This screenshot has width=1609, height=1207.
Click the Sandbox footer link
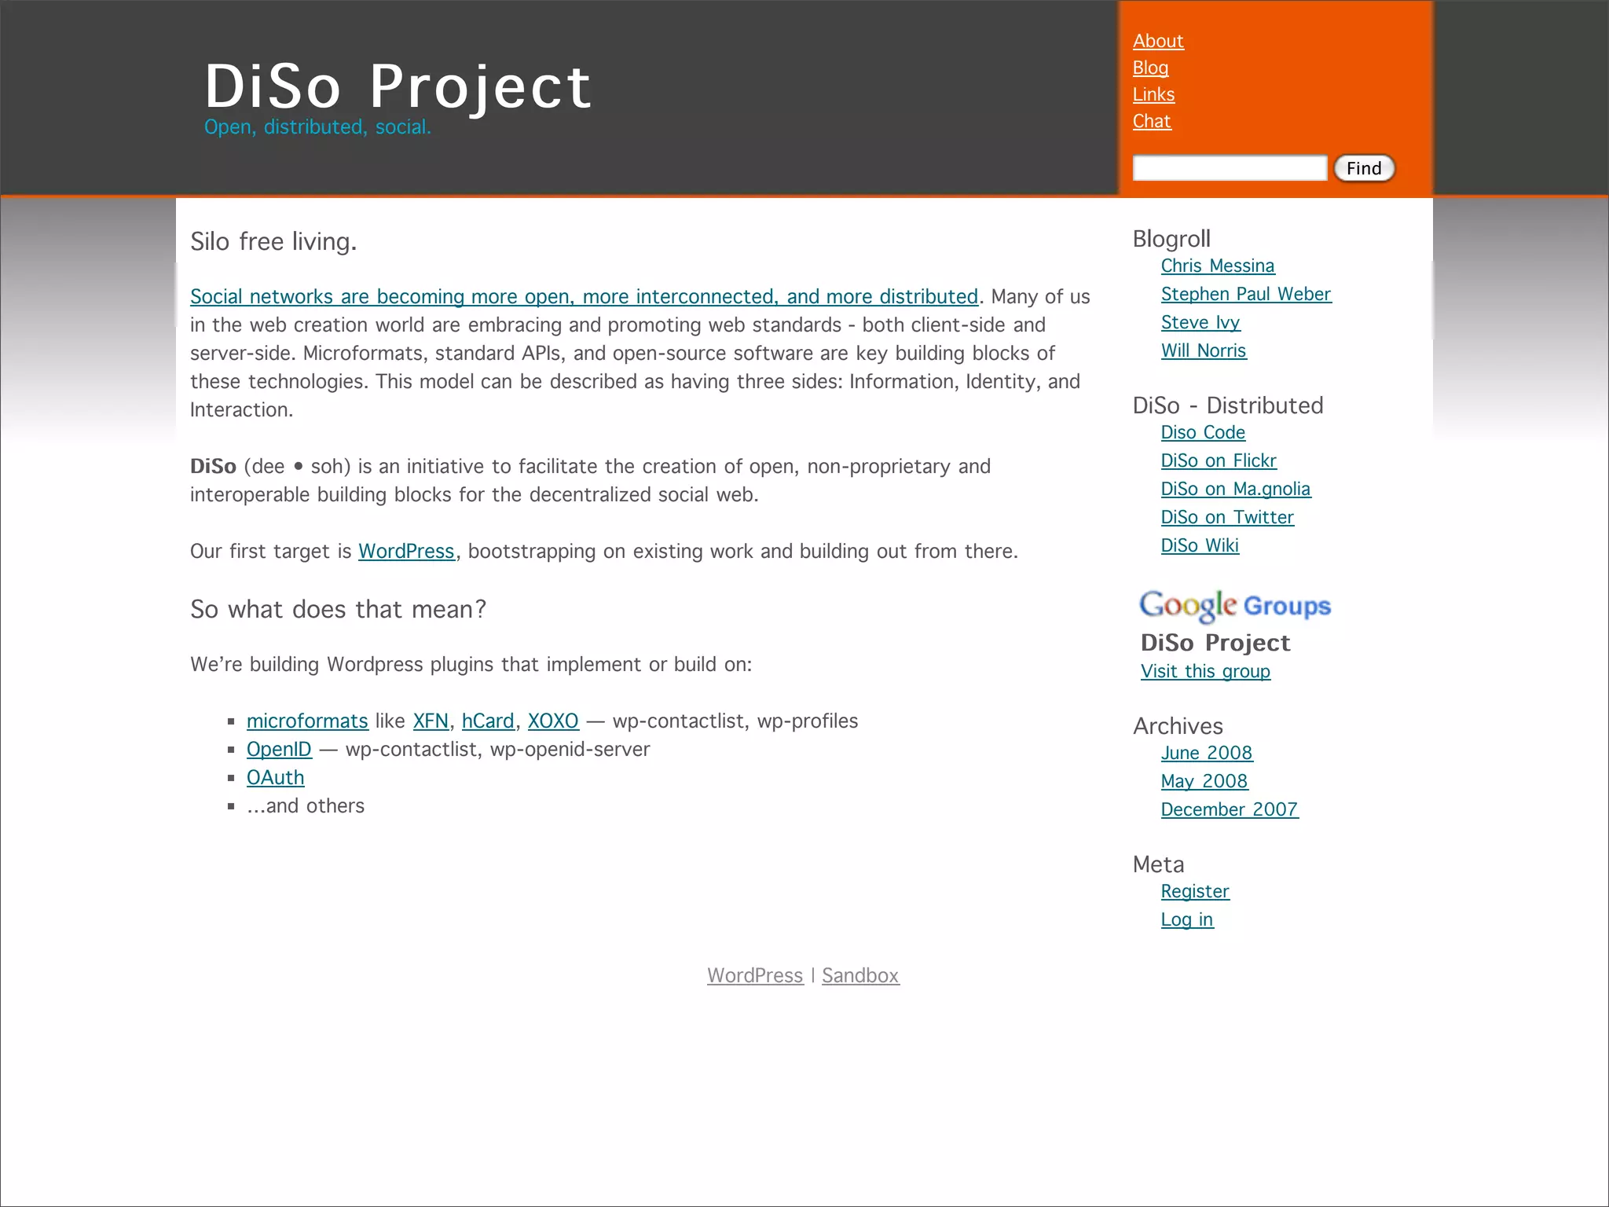[x=859, y=975]
